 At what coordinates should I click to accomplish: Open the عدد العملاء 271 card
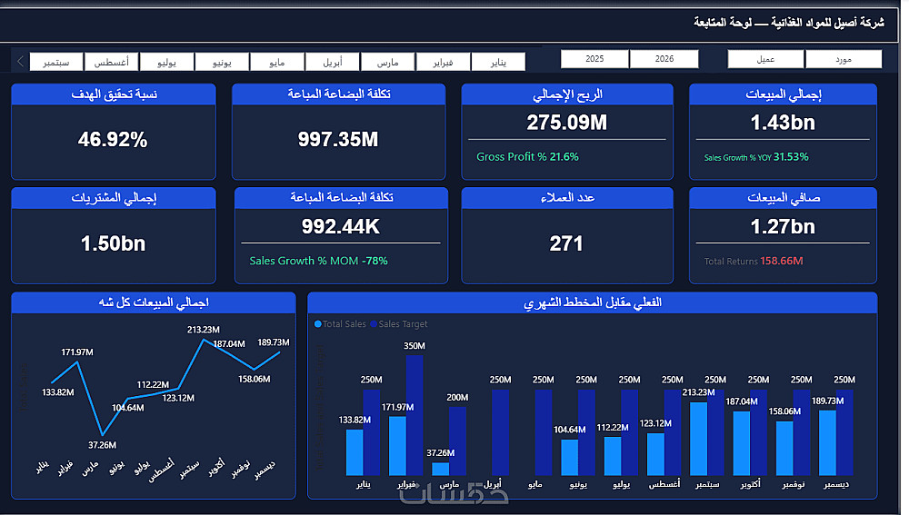pyautogui.click(x=567, y=235)
